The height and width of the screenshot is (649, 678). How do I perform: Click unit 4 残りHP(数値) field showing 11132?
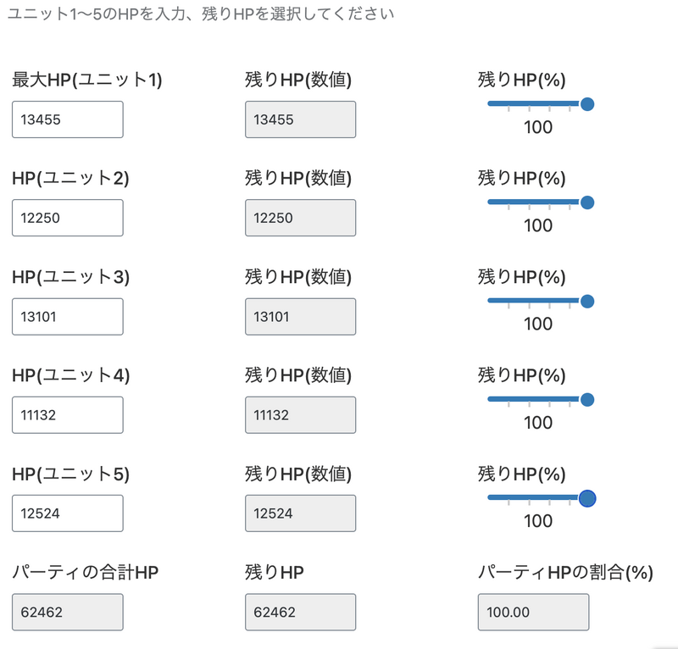tap(300, 414)
